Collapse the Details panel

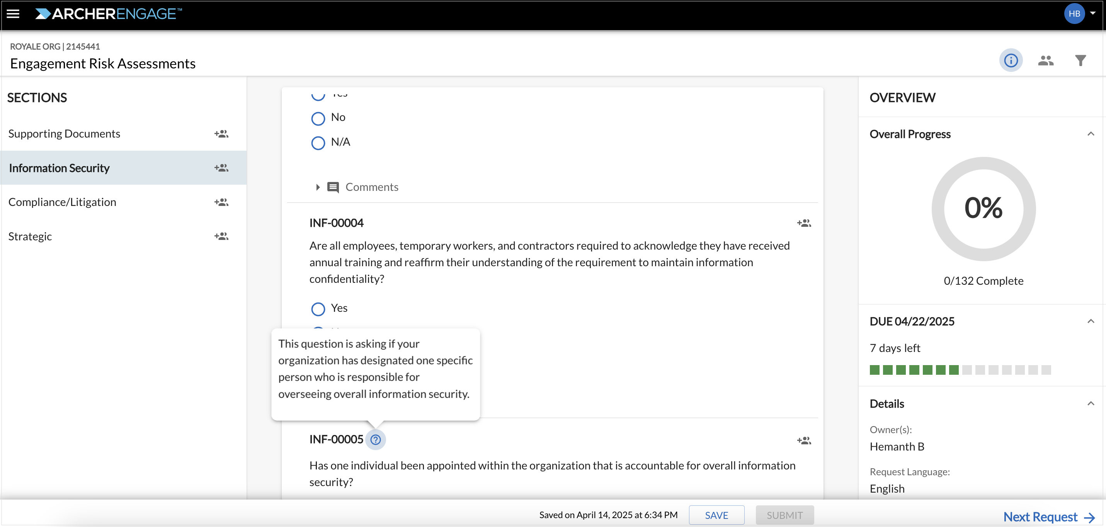click(1091, 403)
